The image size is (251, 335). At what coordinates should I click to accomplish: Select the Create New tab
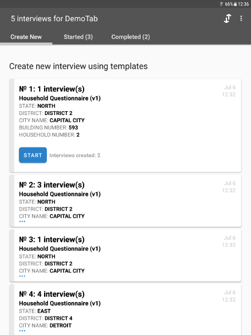pyautogui.click(x=26, y=37)
